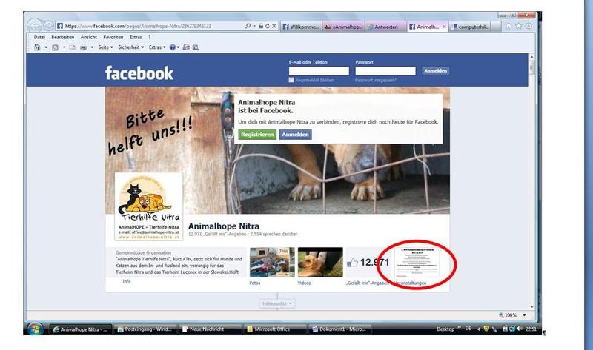This screenshot has width=593, height=350.
Task: Open the Fotos thumbnail
Action: tap(272, 262)
